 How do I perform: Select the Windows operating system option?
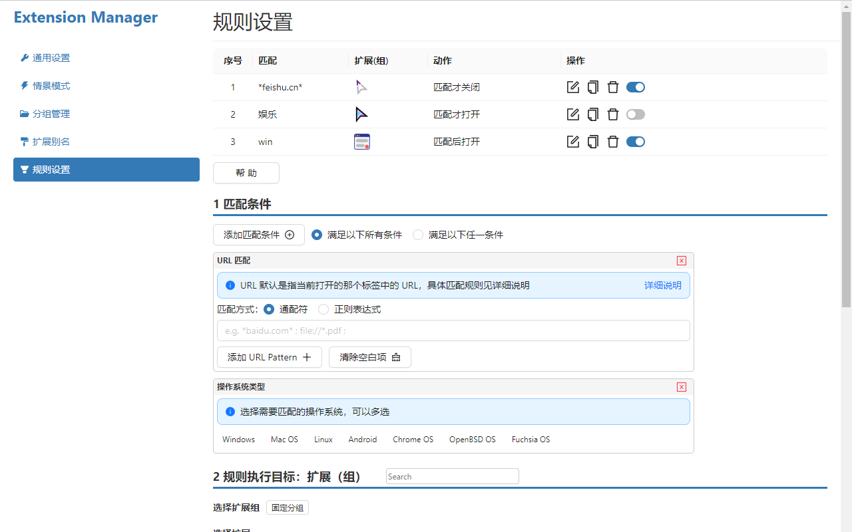click(x=238, y=440)
